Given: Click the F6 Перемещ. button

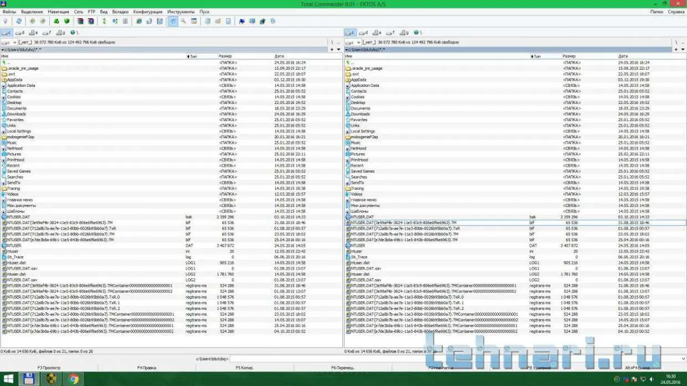Looking at the screenshot, I should pyautogui.click(x=342, y=368).
